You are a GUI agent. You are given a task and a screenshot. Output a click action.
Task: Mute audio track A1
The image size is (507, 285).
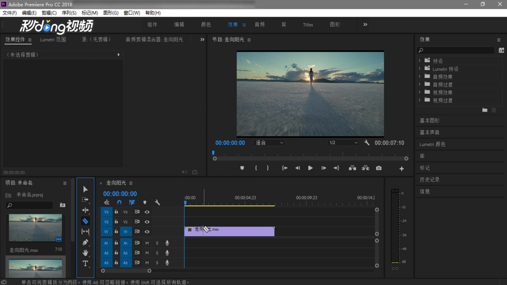(147, 243)
